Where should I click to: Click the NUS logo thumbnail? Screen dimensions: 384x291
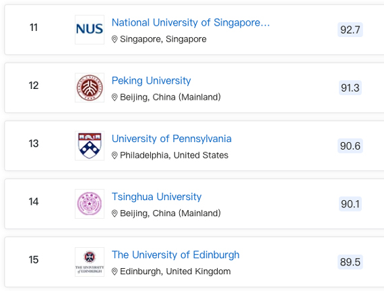90,30
